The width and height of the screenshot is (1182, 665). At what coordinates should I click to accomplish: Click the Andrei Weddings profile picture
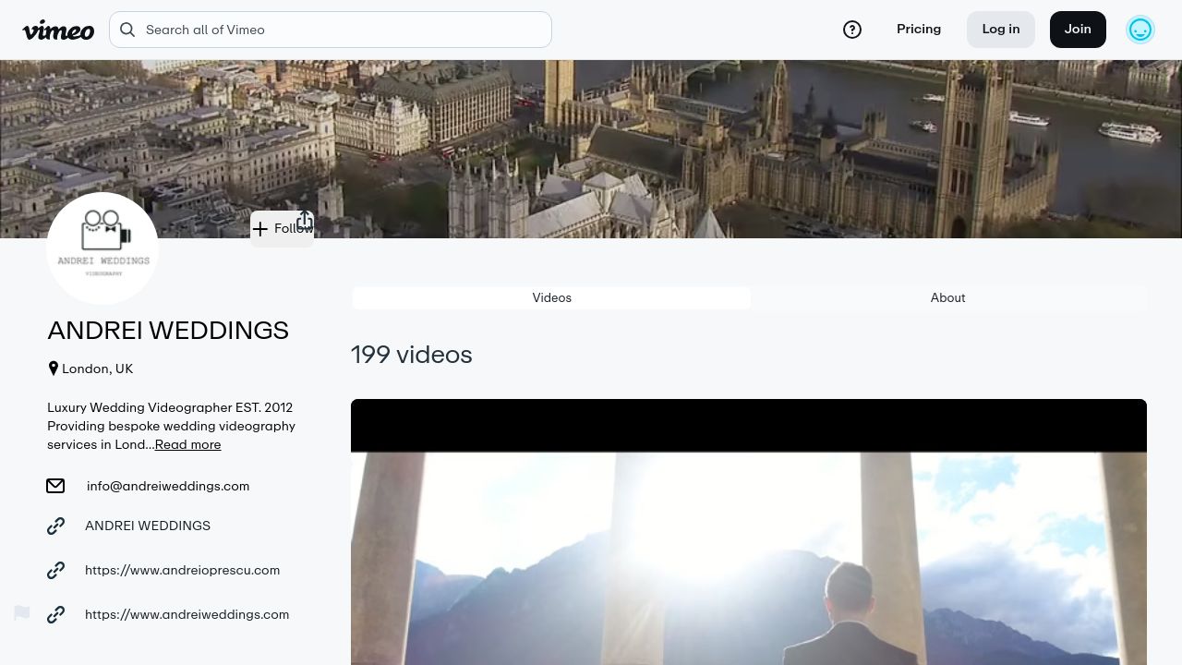click(103, 248)
